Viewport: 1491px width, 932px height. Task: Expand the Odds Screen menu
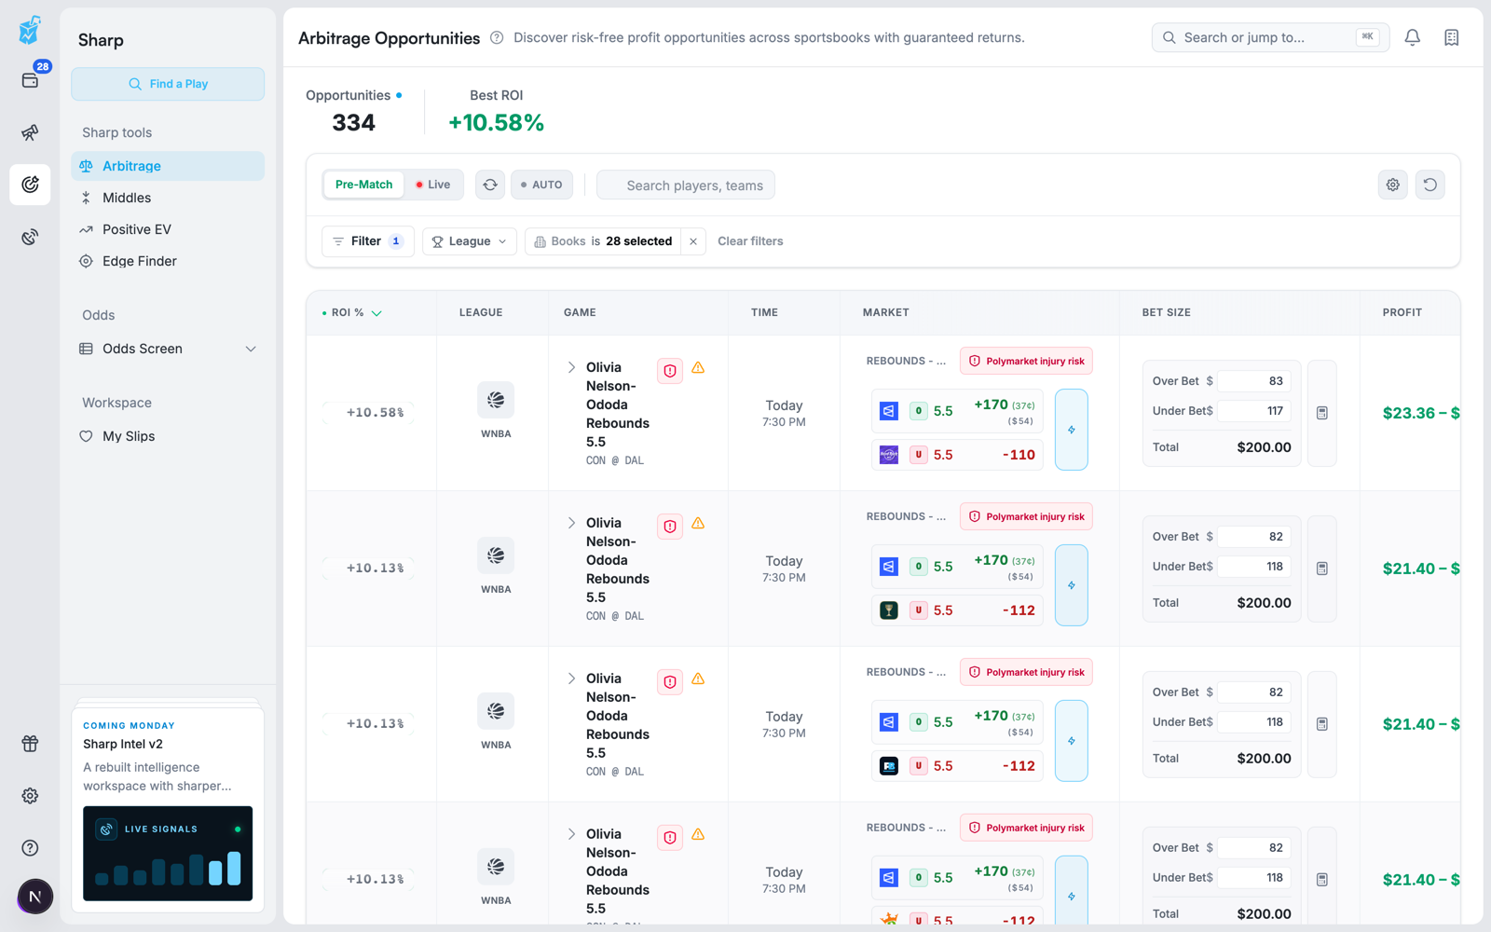pos(168,349)
